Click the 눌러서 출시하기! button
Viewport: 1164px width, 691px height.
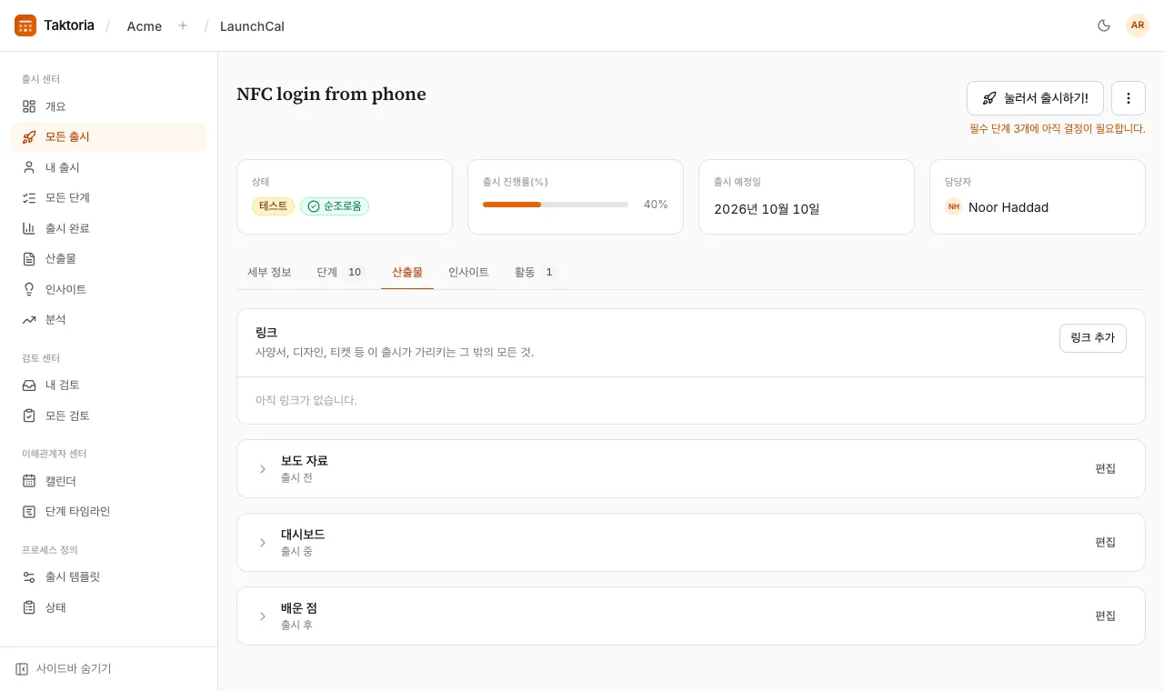pyautogui.click(x=1035, y=98)
